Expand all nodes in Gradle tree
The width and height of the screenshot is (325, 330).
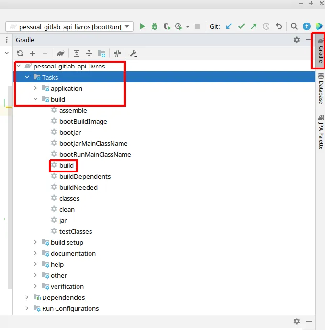tap(77, 53)
